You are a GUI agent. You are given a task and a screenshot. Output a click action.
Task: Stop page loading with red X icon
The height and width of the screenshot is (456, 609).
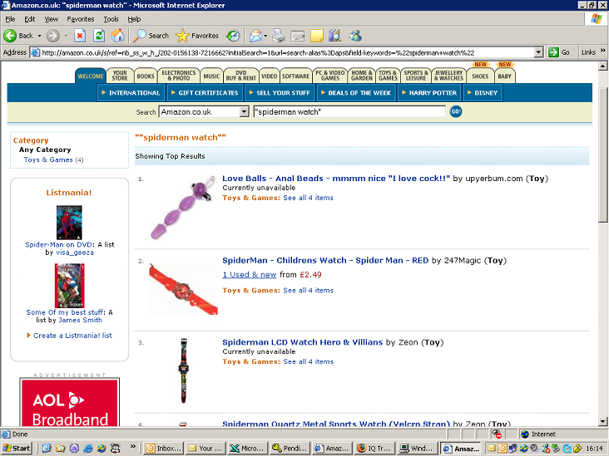80,36
